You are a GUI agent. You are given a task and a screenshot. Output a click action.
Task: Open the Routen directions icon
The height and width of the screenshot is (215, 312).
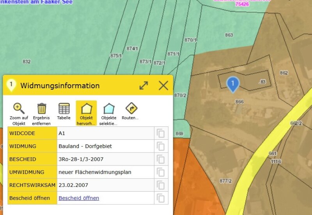131,108
